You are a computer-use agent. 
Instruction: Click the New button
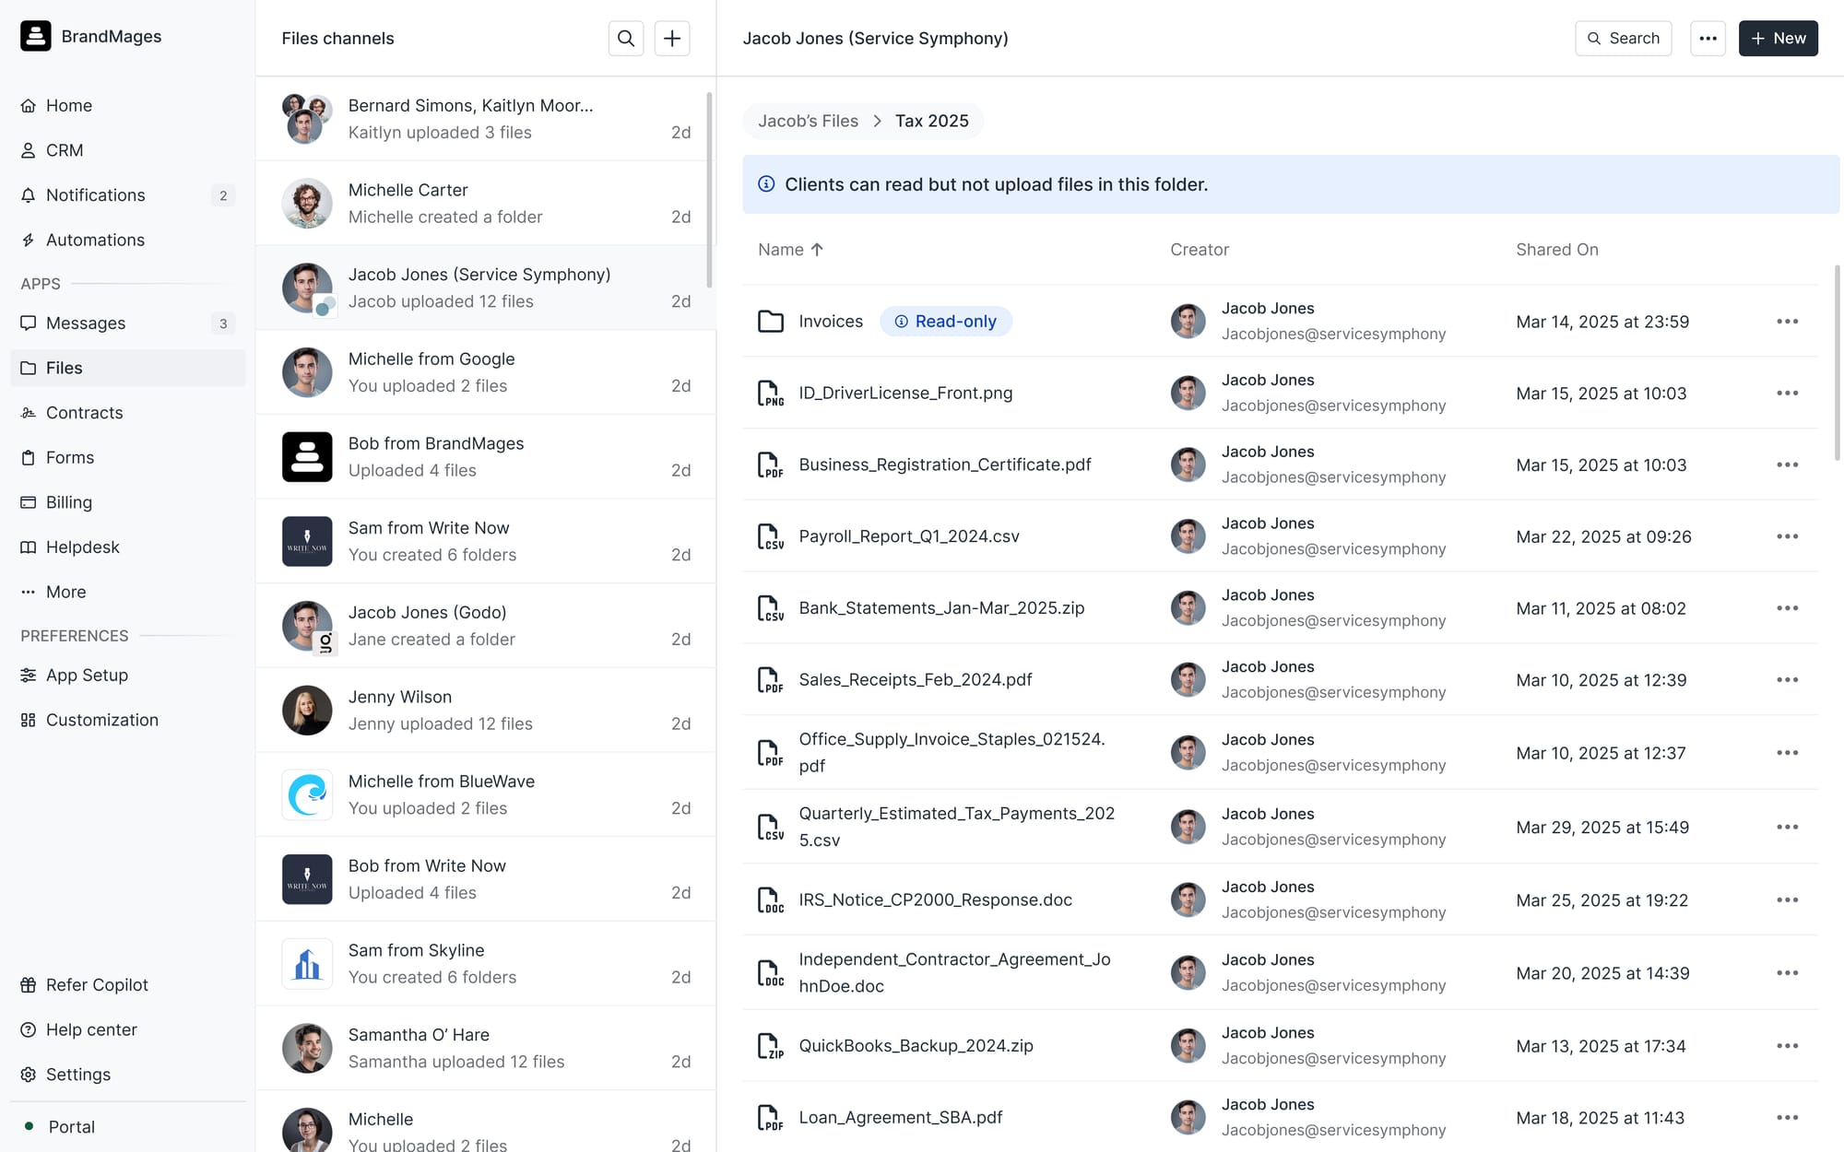(1778, 38)
